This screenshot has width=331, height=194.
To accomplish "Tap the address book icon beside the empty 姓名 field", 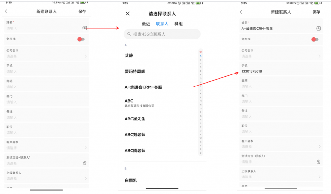I will click(85, 28).
